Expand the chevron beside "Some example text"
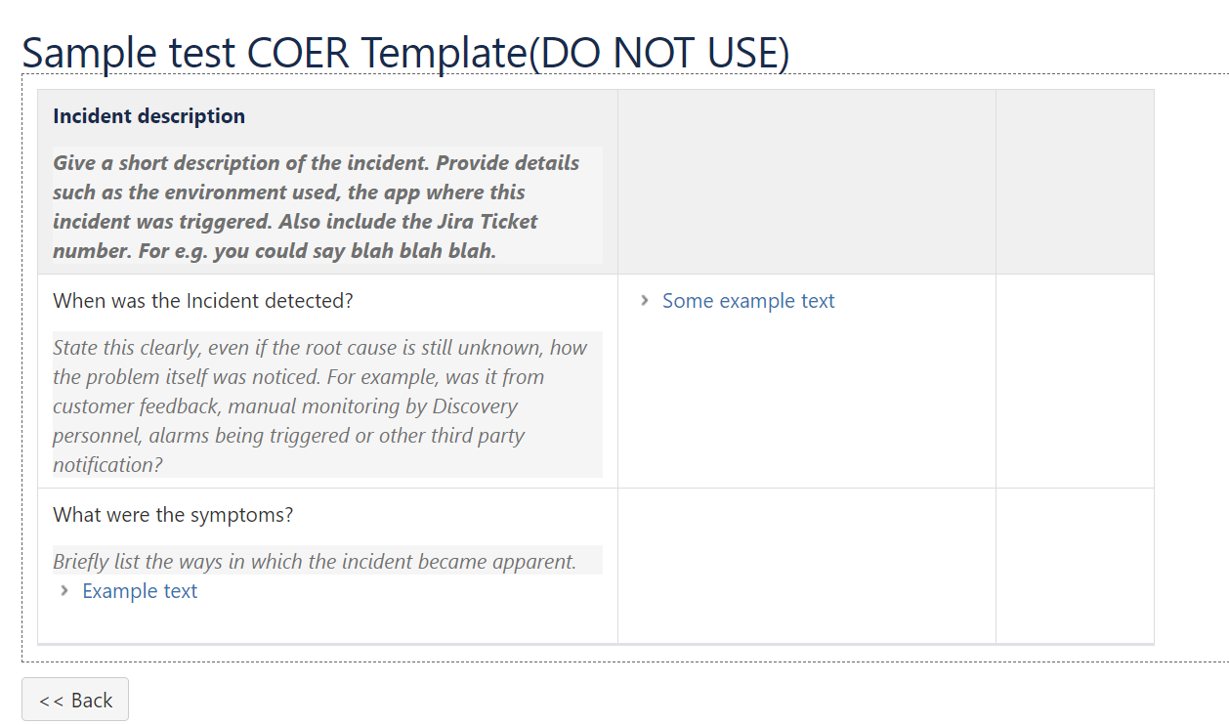This screenshot has width=1229, height=725. pyautogui.click(x=644, y=301)
